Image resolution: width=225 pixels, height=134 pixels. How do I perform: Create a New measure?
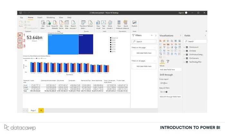click(x=119, y=25)
